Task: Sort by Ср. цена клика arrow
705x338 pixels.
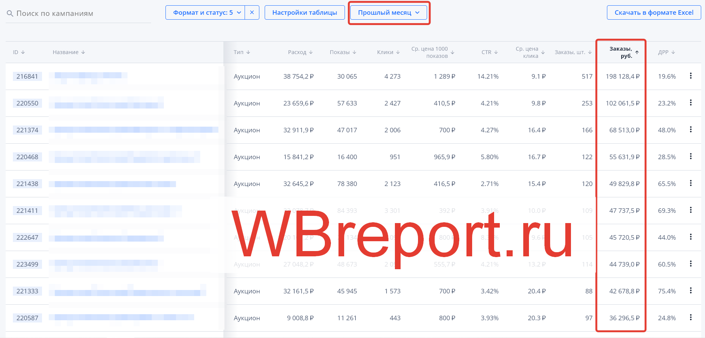Action: click(x=543, y=52)
